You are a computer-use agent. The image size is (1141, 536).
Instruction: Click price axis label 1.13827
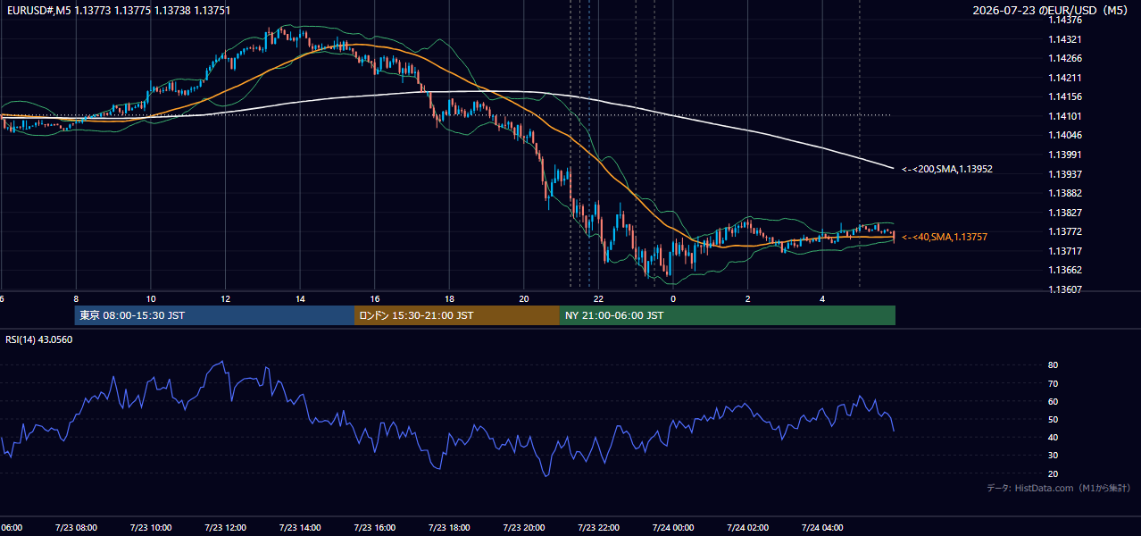(x=1065, y=213)
